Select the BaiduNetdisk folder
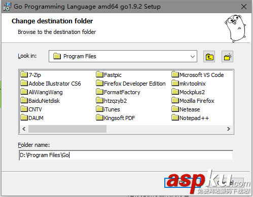 pyautogui.click(x=40, y=101)
